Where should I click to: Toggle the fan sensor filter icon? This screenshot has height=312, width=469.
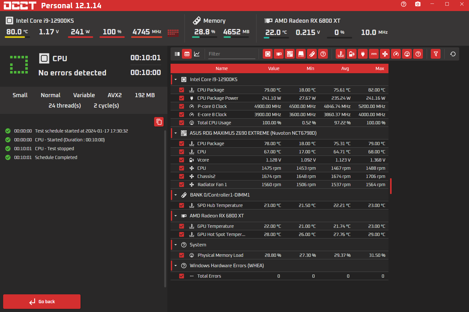click(385, 54)
